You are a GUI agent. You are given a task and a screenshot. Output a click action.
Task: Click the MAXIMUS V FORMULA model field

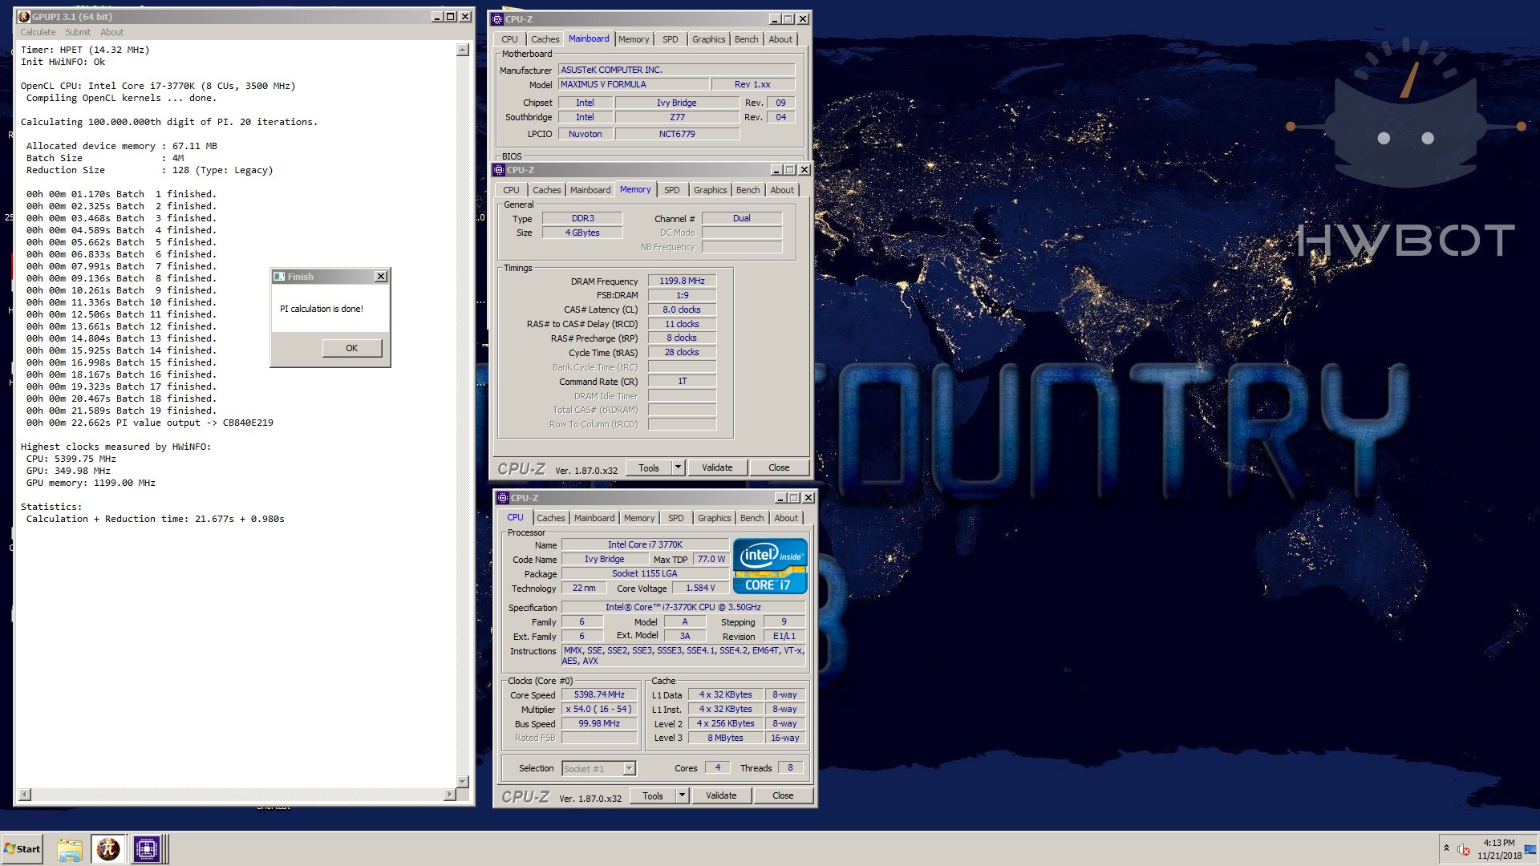coord(634,84)
